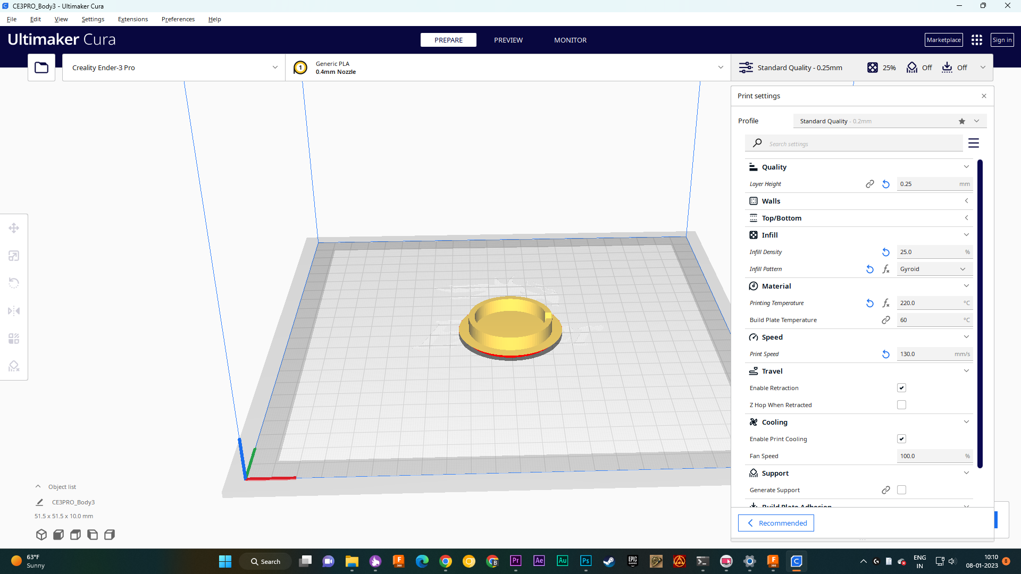Click the Marketplace button
Image resolution: width=1021 pixels, height=574 pixels.
pos(943,40)
